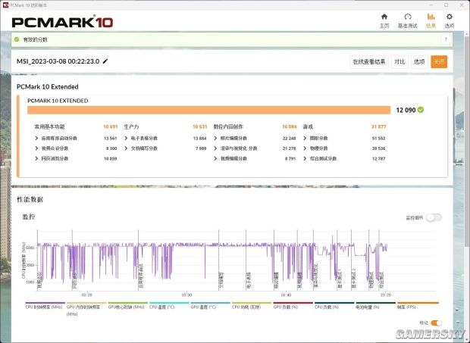470x343 pixels.
Task: Click the green validation check beside 12 090
Action: click(x=421, y=110)
